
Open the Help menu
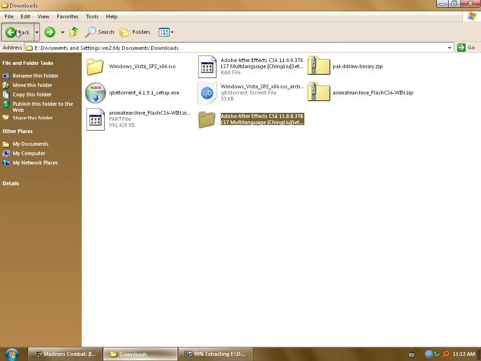(x=112, y=16)
